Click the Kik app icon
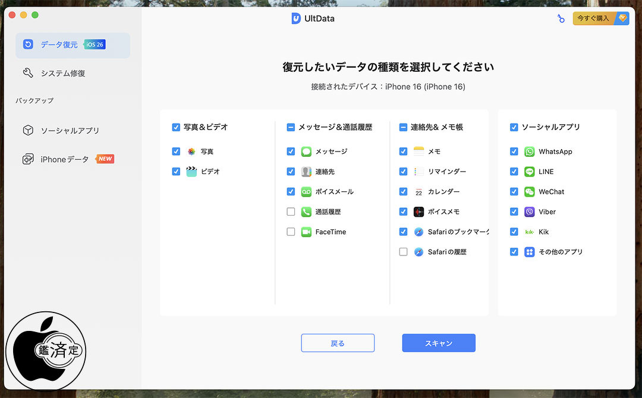Screen dimensions: 642x398 tap(530, 232)
